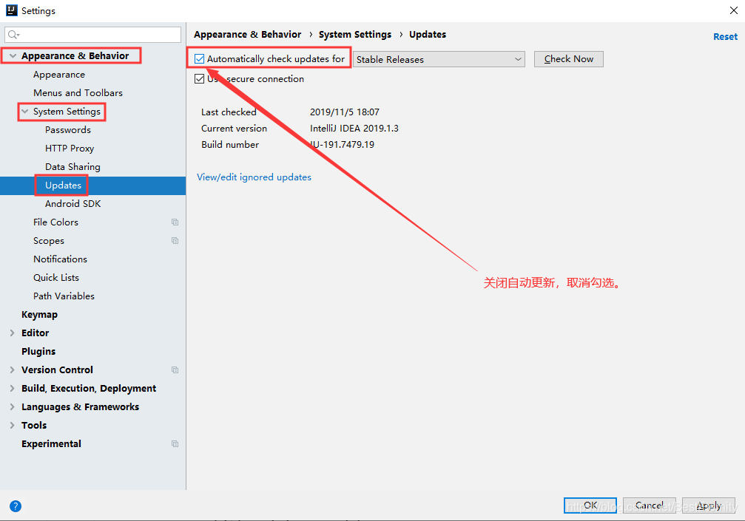745x521 pixels.
Task: Click the OK button
Action: (590, 505)
